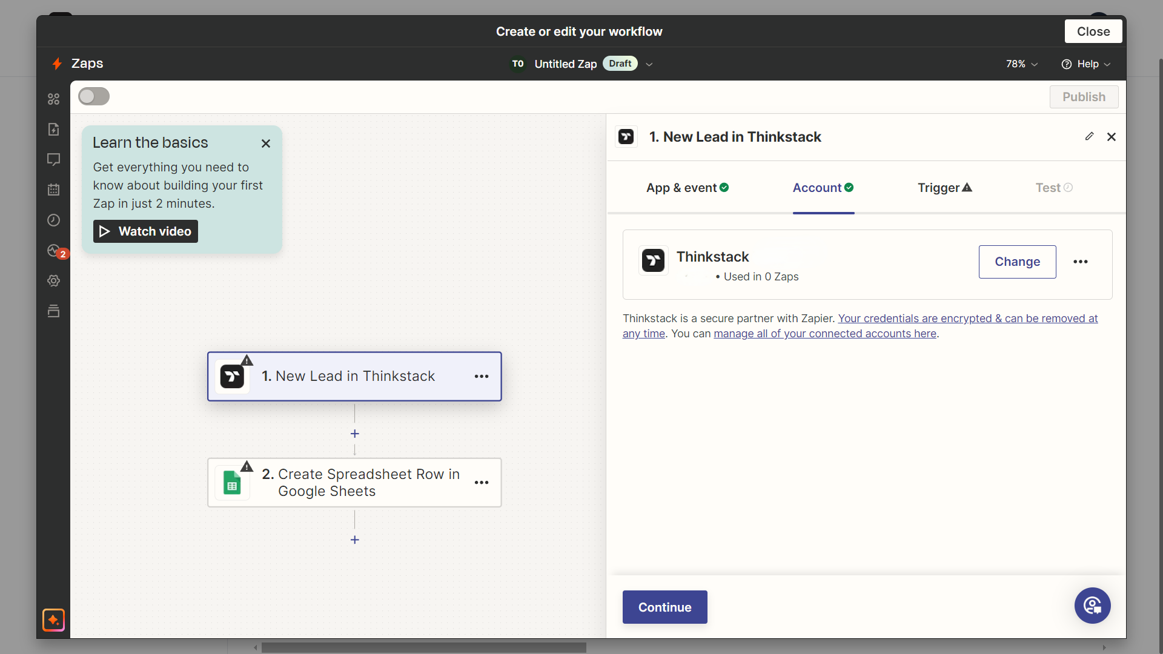Screen dimensions: 1163x654
Task: Dismiss the Learn the basics card
Action: coord(265,144)
